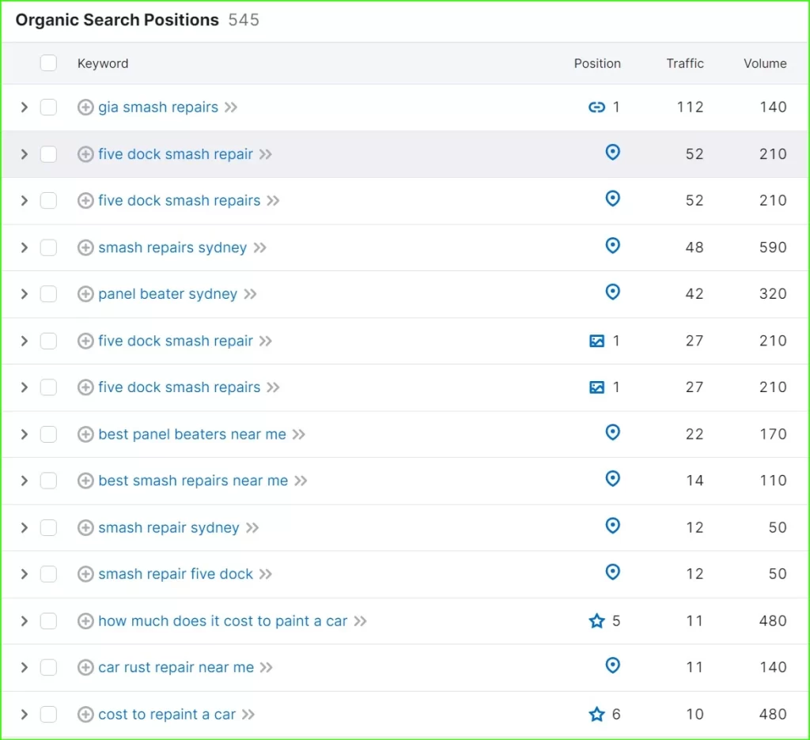Screen dimensions: 810x740
Task: Click the star icon for "cost to repaint a car"
Action: 596,715
